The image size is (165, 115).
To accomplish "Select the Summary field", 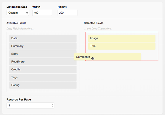I will click(x=43, y=46).
